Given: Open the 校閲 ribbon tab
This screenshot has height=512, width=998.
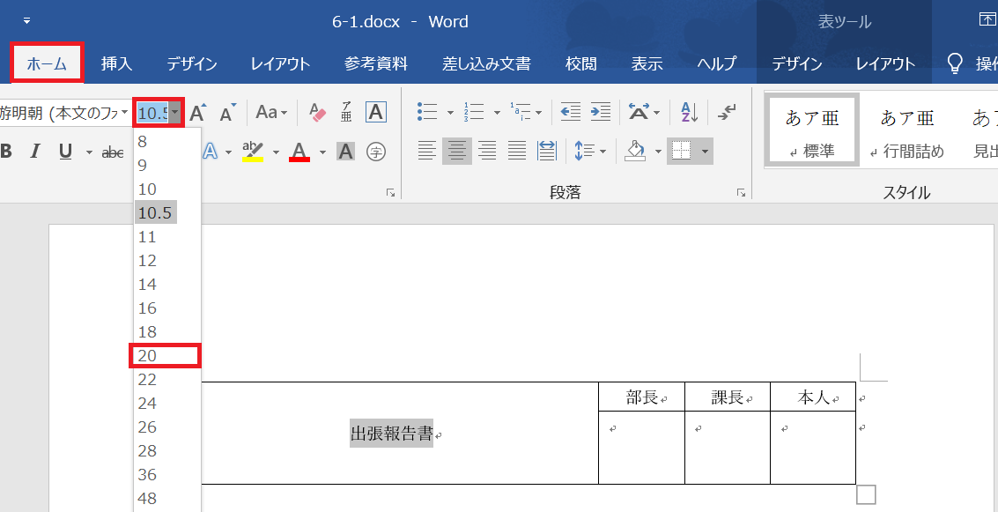Looking at the screenshot, I should coord(580,64).
